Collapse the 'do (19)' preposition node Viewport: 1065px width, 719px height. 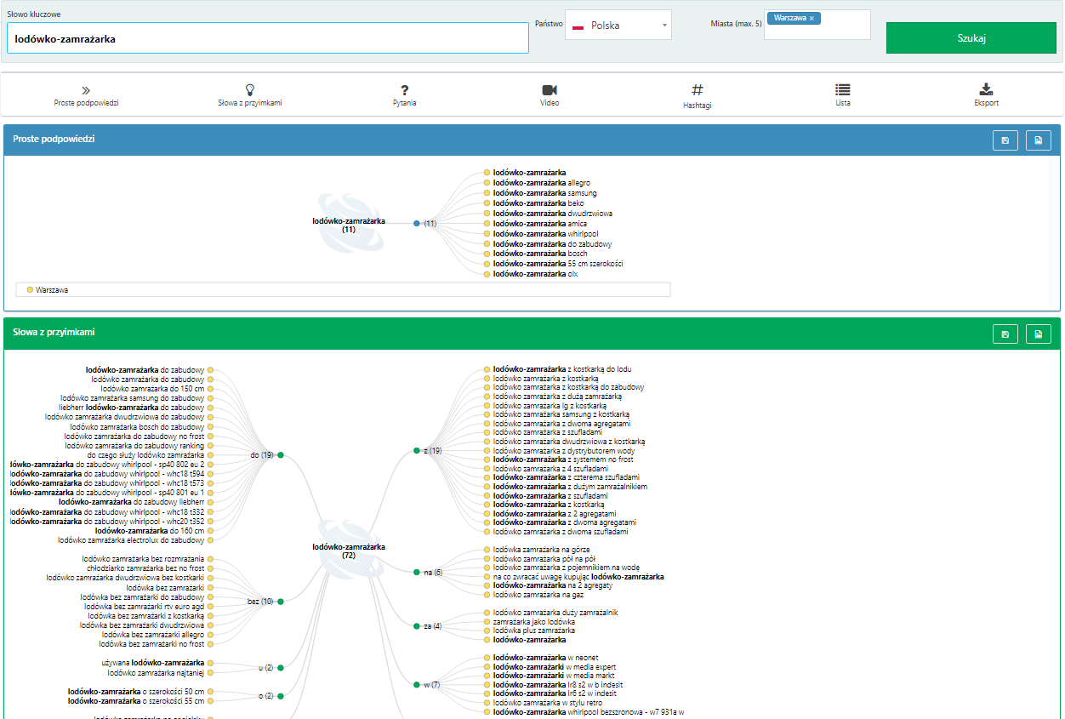(x=280, y=455)
